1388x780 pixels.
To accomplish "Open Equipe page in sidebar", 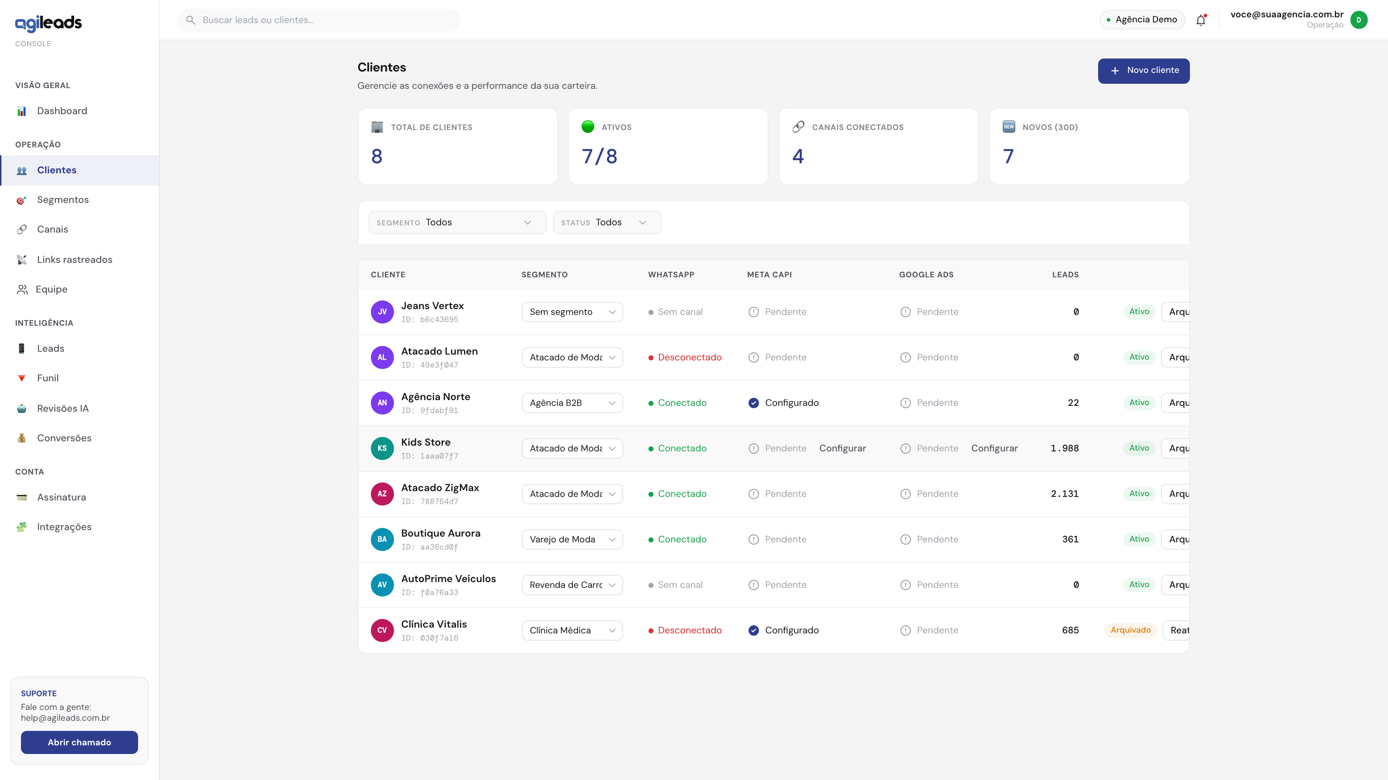I will click(x=80, y=289).
